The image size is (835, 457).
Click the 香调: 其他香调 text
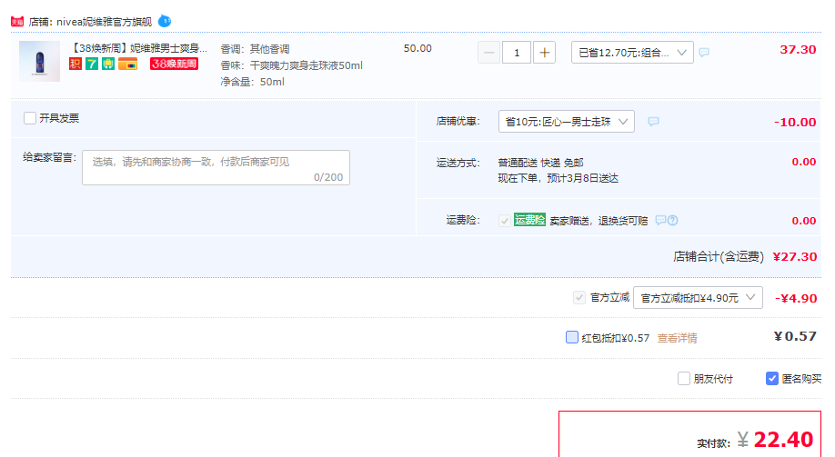pos(255,49)
